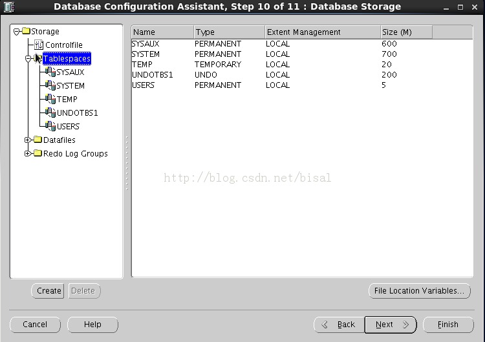
Task: Click the Datafiles folder icon
Action: pyautogui.click(x=38, y=140)
